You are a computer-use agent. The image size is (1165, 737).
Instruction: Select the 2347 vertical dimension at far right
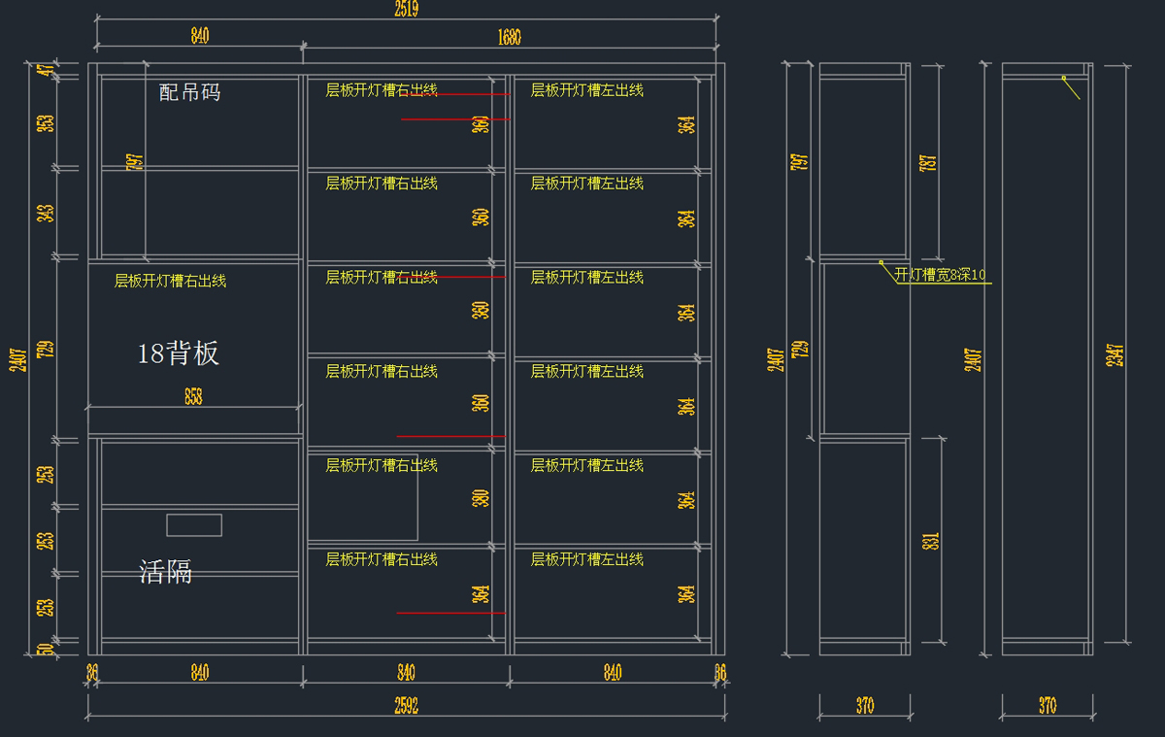(1115, 354)
